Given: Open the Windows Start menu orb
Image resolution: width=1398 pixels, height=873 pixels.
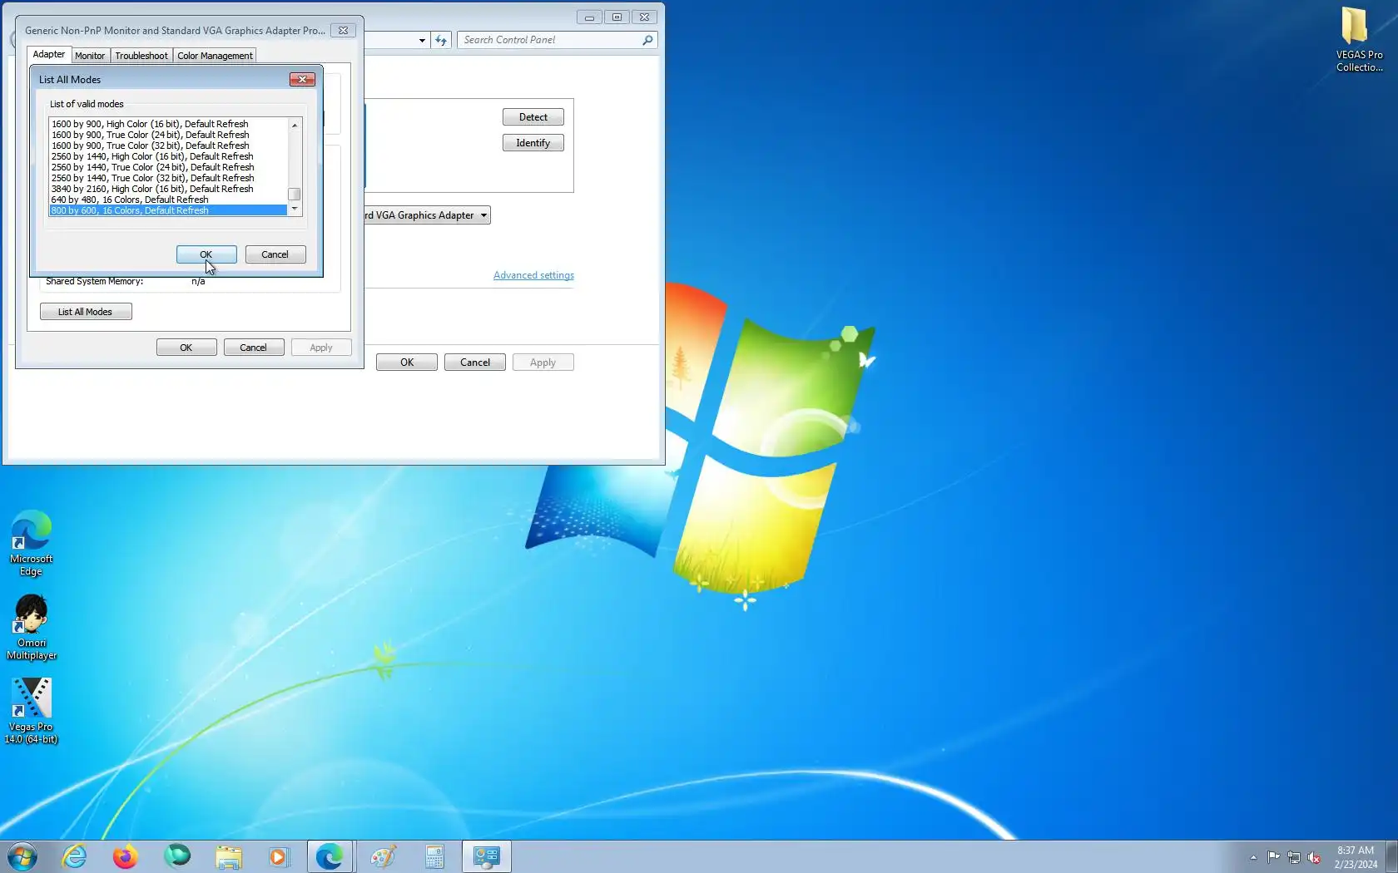Looking at the screenshot, I should point(22,856).
